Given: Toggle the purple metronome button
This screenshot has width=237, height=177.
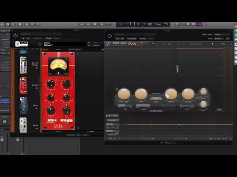Looking at the screenshot, I should click(204, 24).
